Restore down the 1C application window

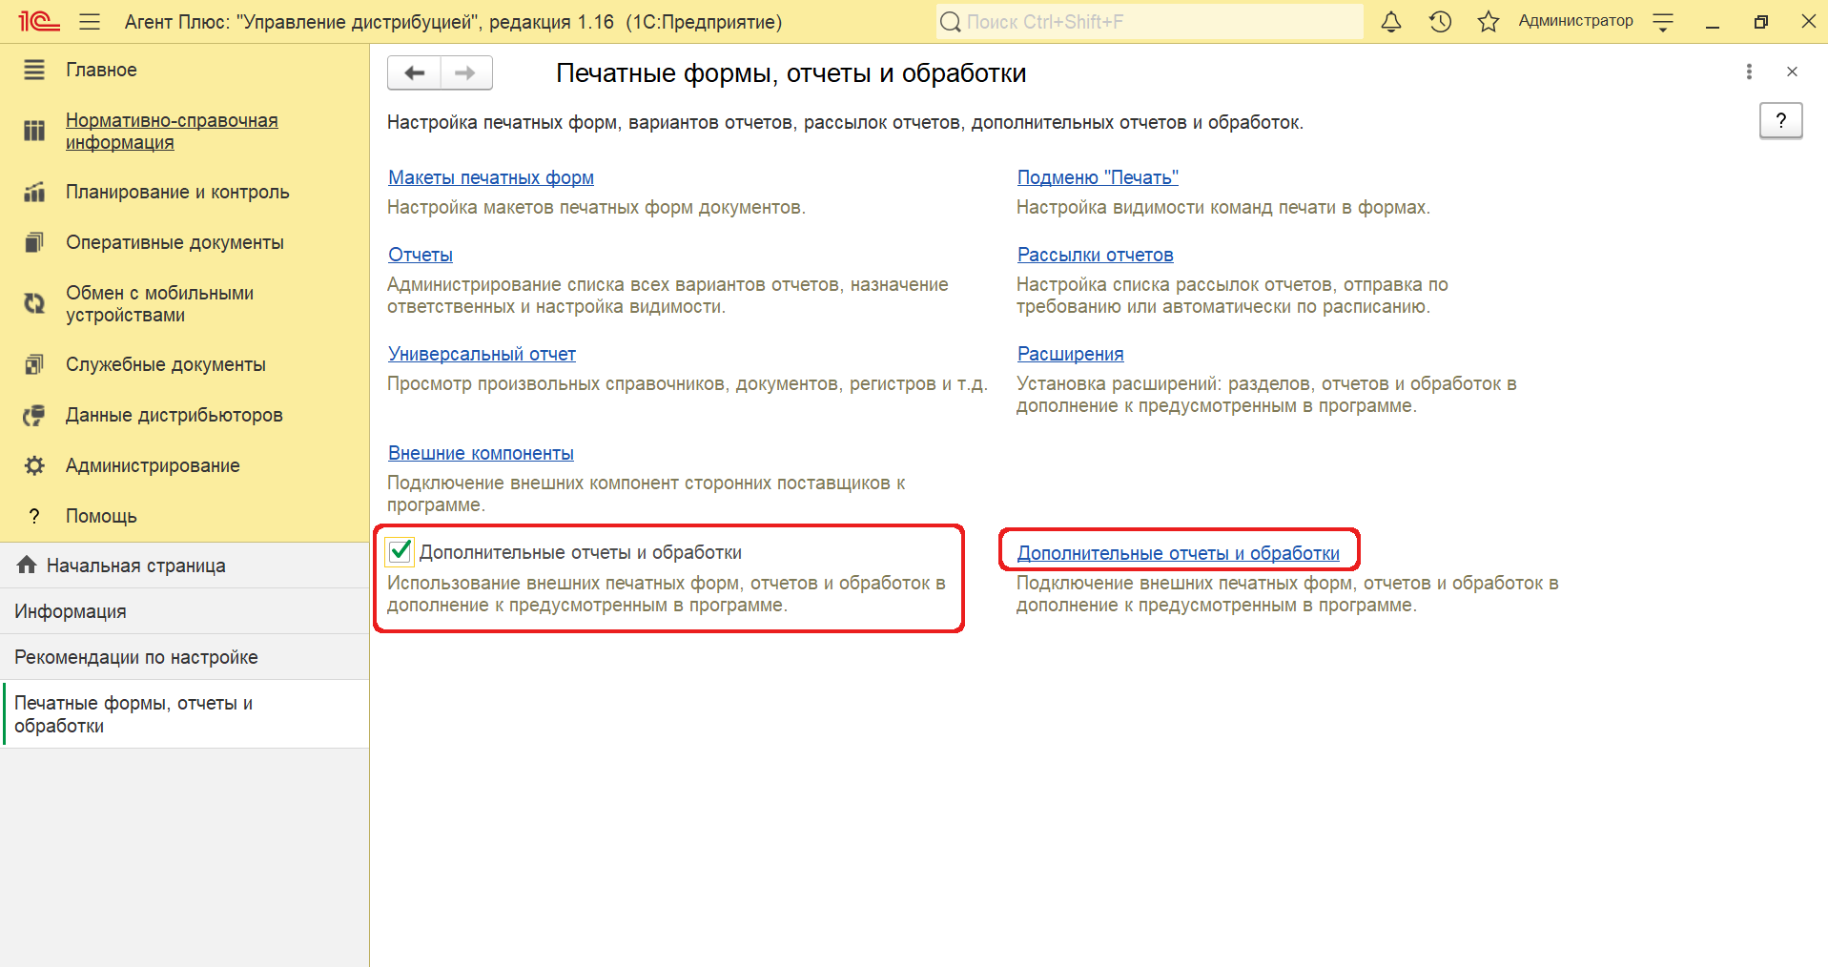pyautogui.click(x=1760, y=22)
